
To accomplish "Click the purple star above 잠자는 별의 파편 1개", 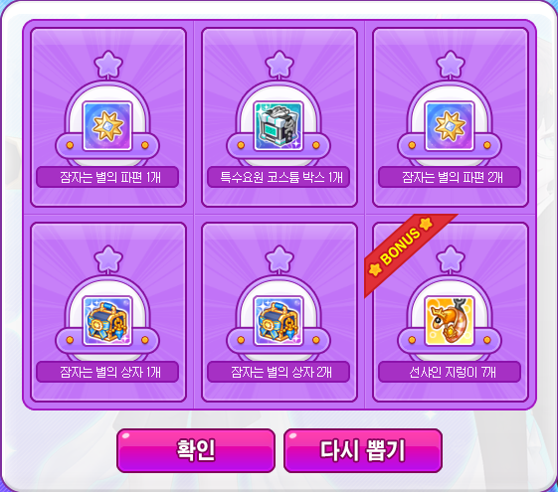I will click(x=108, y=64).
